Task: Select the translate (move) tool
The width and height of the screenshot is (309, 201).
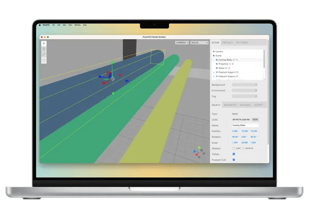Action: point(44,43)
